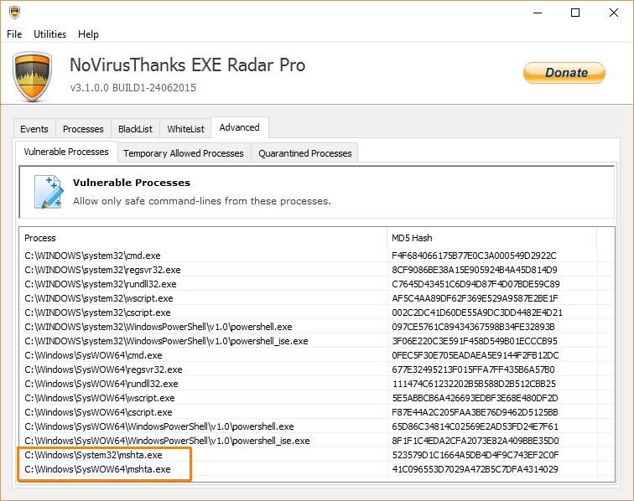This screenshot has height=501, width=634.
Task: Click hash F87E44A2C205FAA3BE76D9462D5125BB
Action: click(x=475, y=412)
